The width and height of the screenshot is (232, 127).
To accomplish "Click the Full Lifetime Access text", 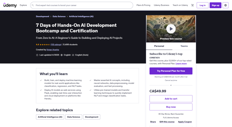I will [x=171, y=118].
